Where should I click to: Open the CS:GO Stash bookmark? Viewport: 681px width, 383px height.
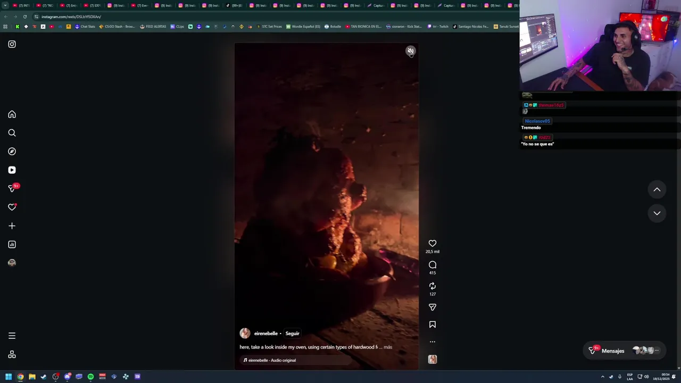(x=117, y=27)
